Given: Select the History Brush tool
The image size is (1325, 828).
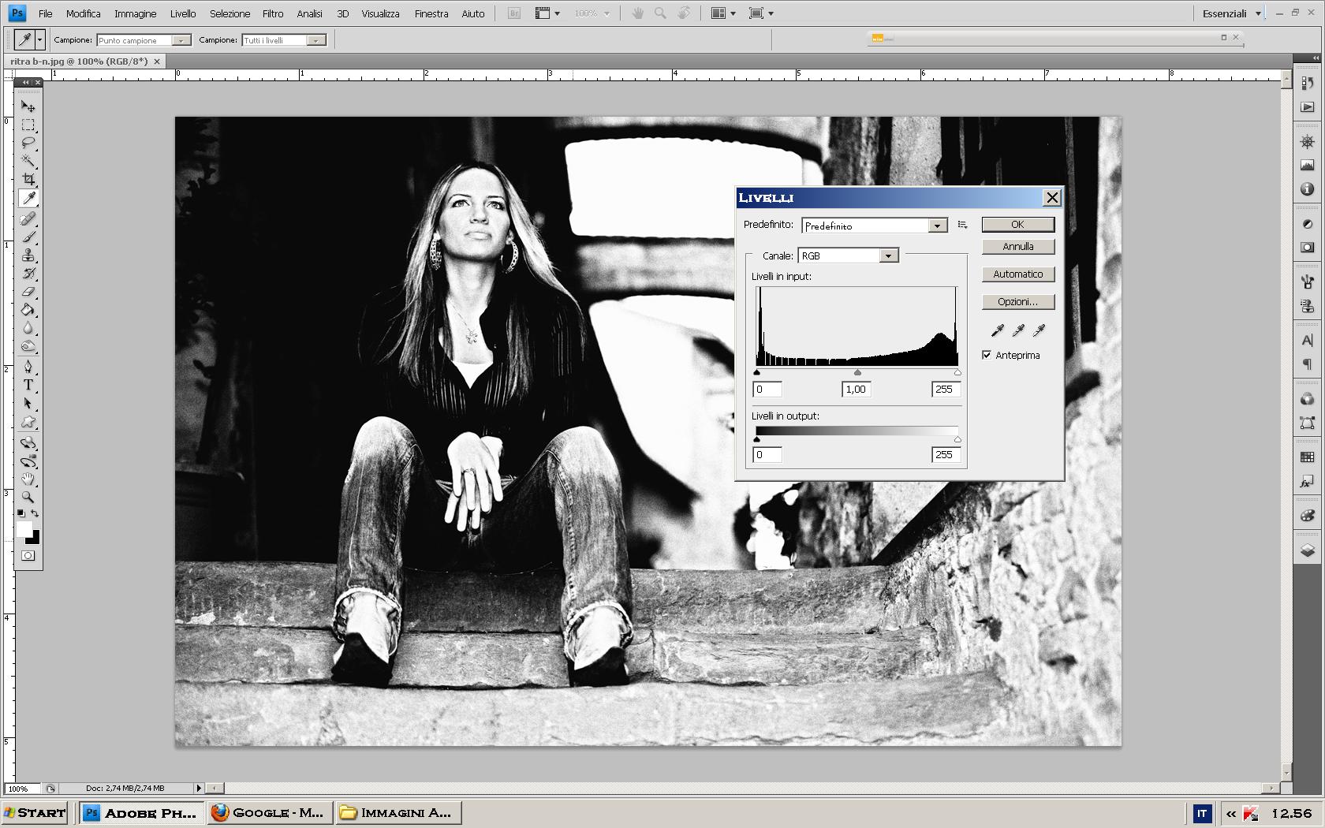Looking at the screenshot, I should (28, 273).
